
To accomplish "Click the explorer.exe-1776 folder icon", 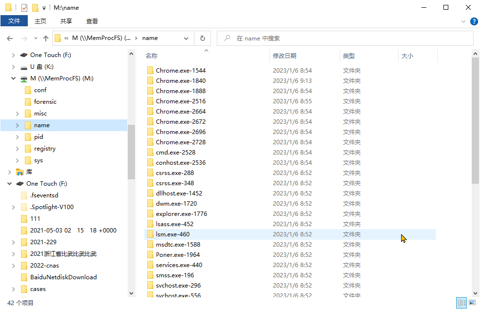I will [x=150, y=214].
